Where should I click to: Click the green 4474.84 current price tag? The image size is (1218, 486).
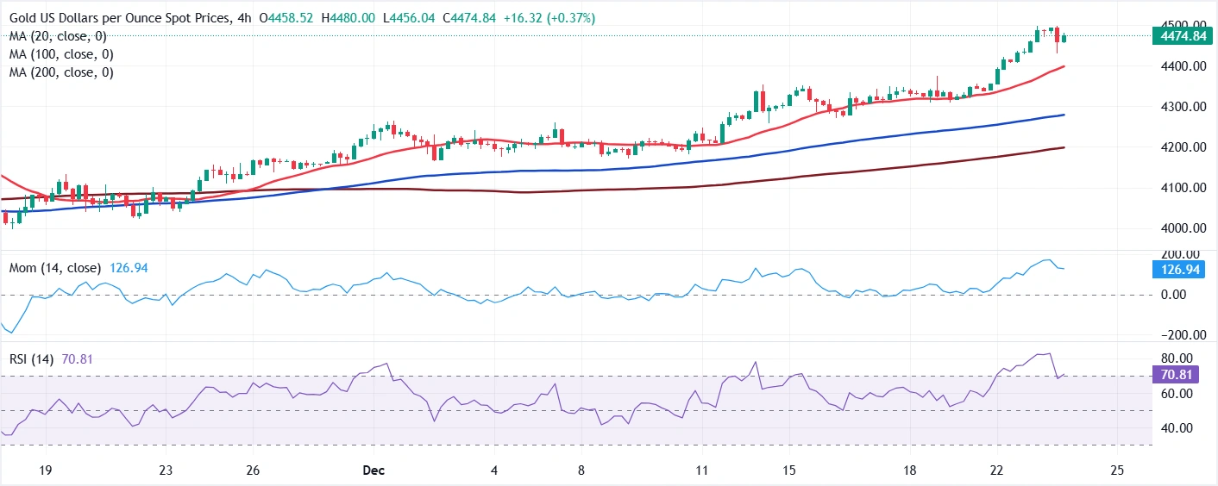click(1182, 36)
